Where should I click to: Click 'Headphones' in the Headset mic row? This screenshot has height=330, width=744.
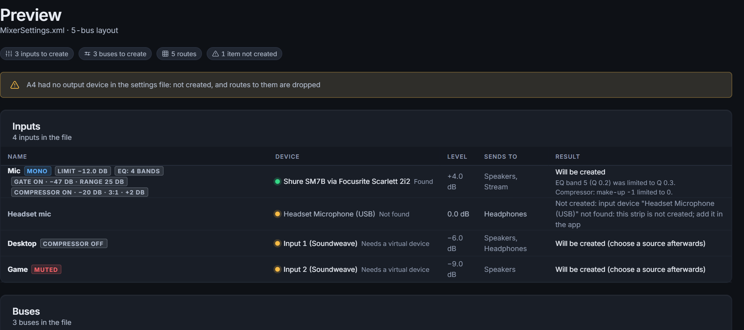pos(505,214)
